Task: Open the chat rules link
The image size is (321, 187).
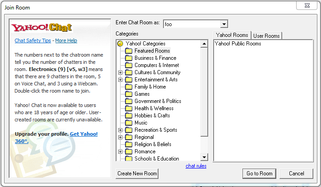Action: (196, 166)
